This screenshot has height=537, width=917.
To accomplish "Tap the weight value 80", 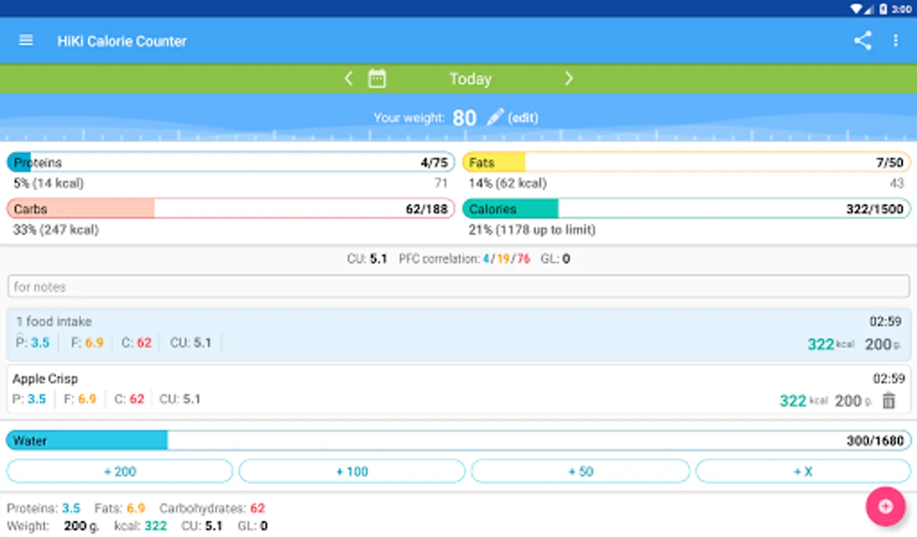I will 464,118.
